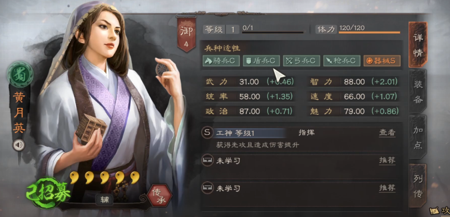
Task: Click the speaker voice icon under 黄月英
Action: [x=19, y=145]
